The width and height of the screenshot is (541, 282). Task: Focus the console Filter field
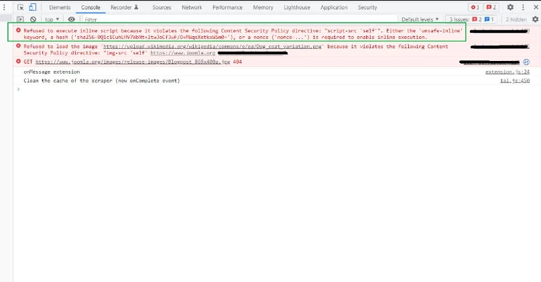(x=240, y=19)
